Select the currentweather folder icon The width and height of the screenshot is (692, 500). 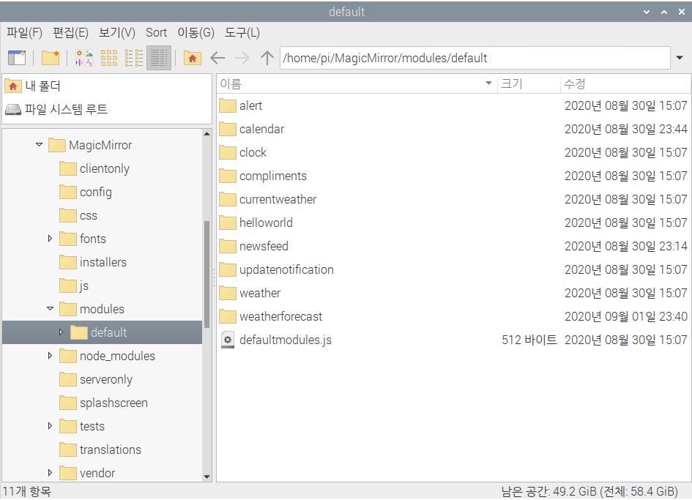point(228,199)
